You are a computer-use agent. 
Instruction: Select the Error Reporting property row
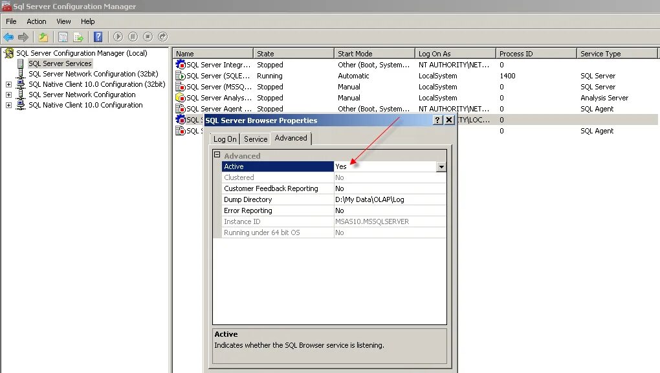[x=334, y=210]
